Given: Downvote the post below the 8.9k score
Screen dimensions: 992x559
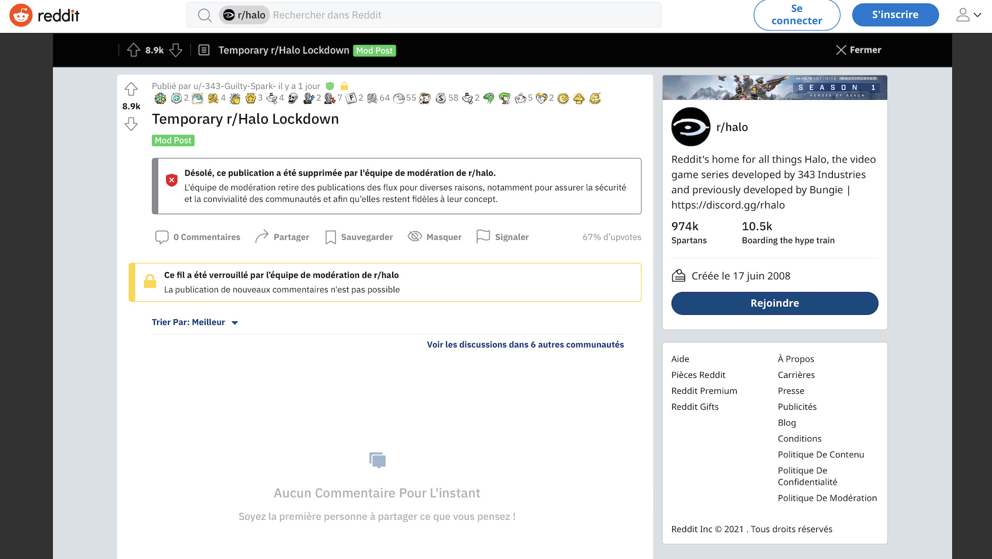Looking at the screenshot, I should [x=131, y=124].
